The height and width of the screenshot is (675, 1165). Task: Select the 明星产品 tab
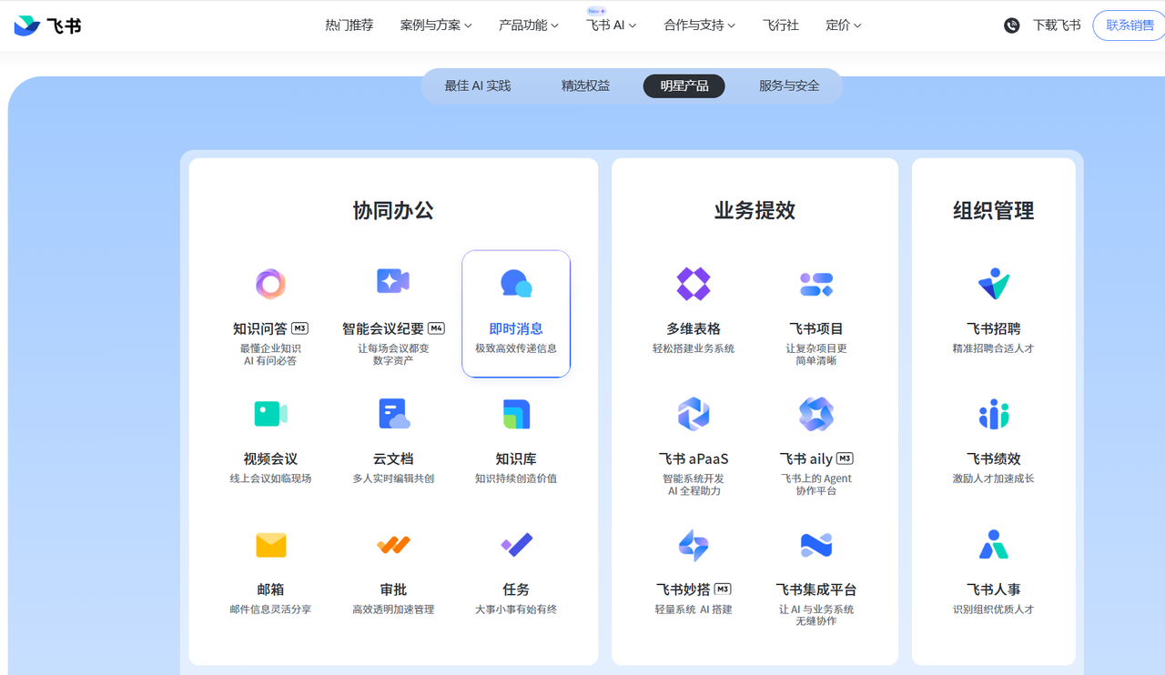[684, 86]
